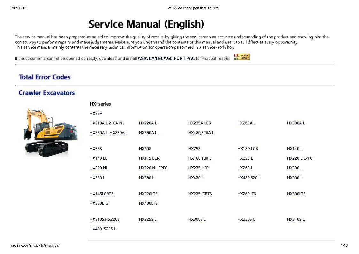Open the HX210A L,210A NL manual
359x254 pixels.
click(x=107, y=123)
